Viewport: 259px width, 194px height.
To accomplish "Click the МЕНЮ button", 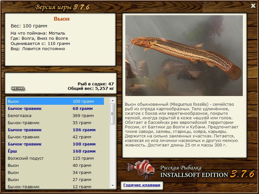I will coord(18,88).
